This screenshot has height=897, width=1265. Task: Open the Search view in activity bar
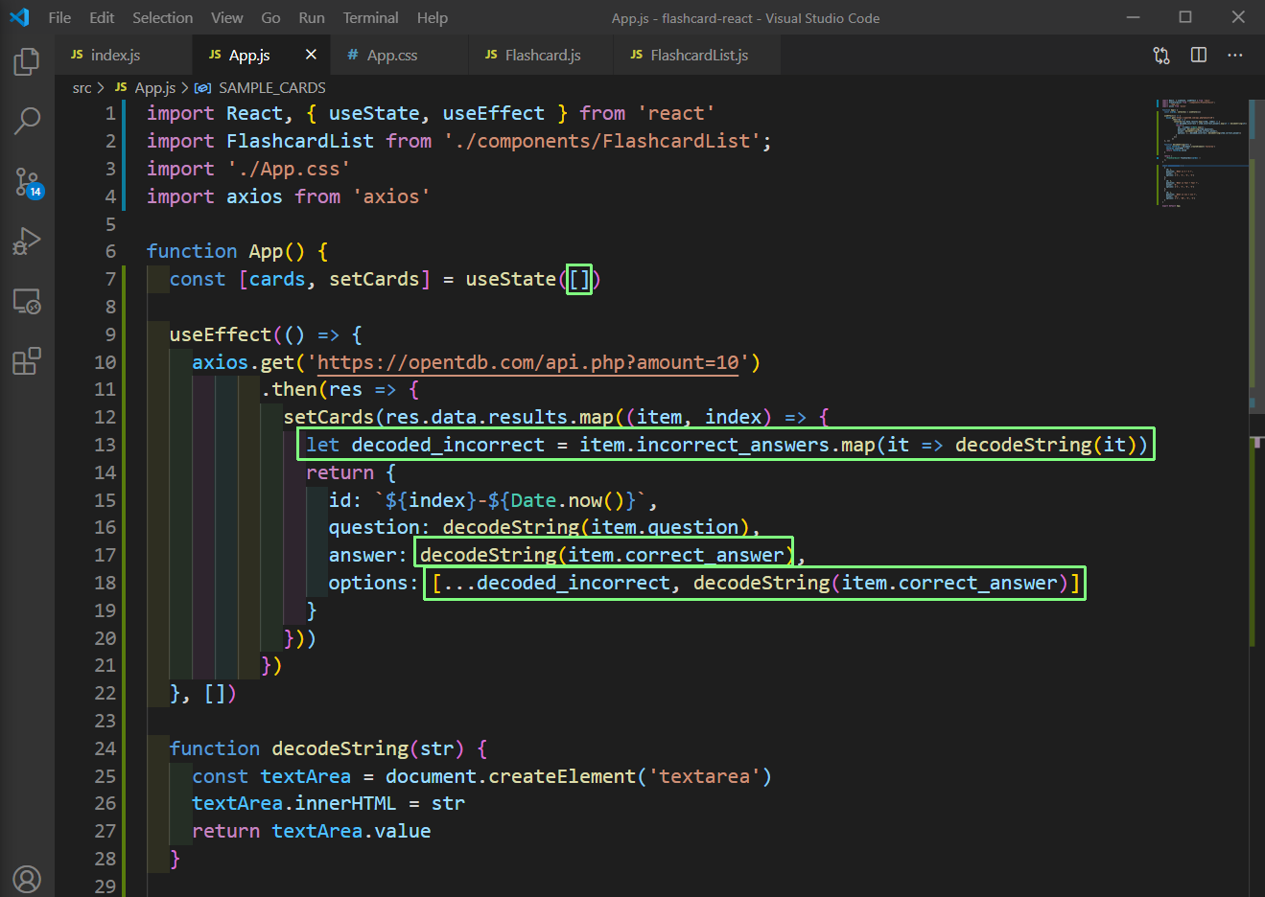pyautogui.click(x=27, y=121)
